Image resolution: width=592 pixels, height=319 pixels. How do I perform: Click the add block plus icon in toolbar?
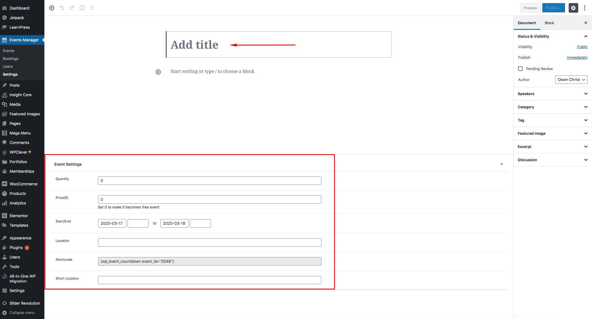pos(52,8)
